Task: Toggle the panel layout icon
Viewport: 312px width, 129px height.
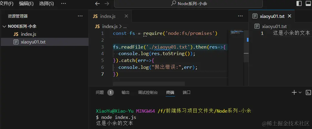Action: coord(308,3)
